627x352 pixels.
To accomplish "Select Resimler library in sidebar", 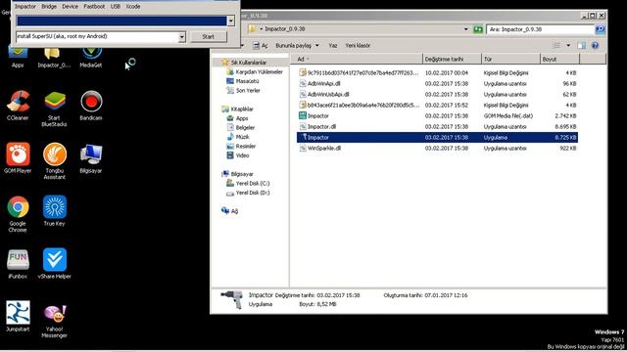I will click(x=245, y=146).
